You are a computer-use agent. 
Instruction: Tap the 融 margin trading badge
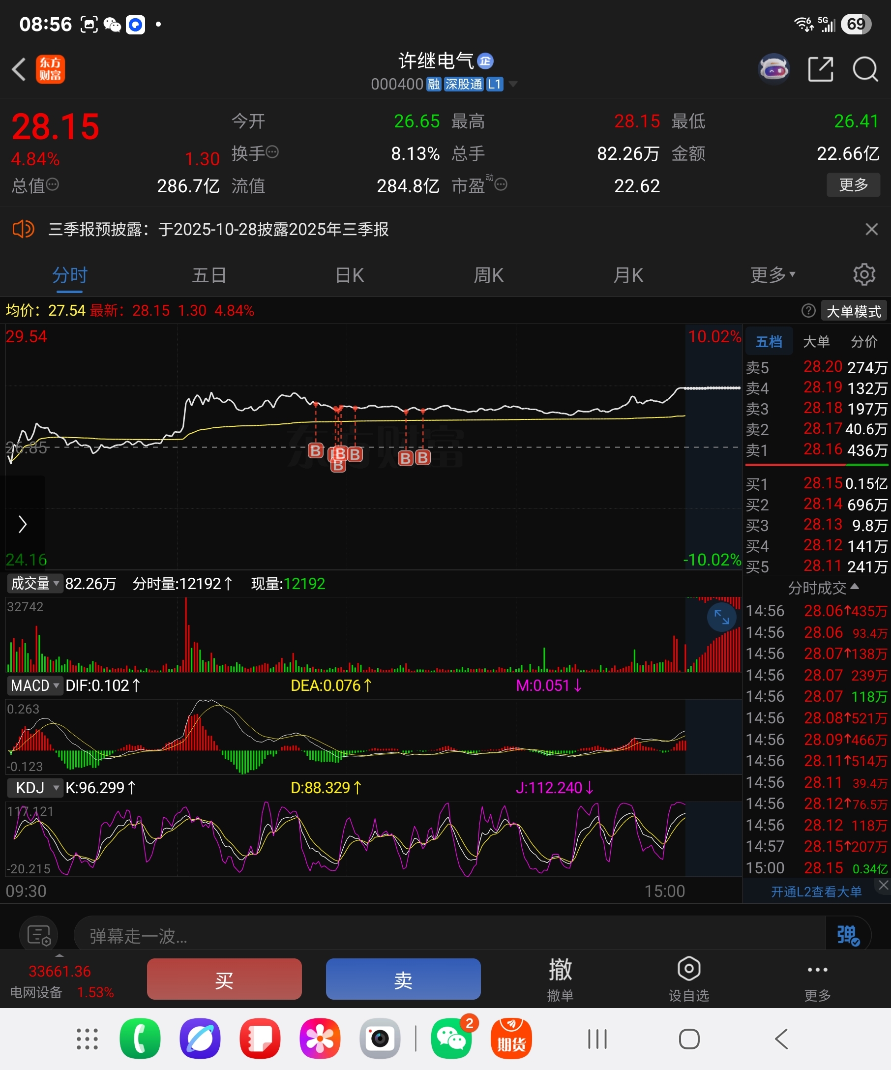(x=434, y=84)
